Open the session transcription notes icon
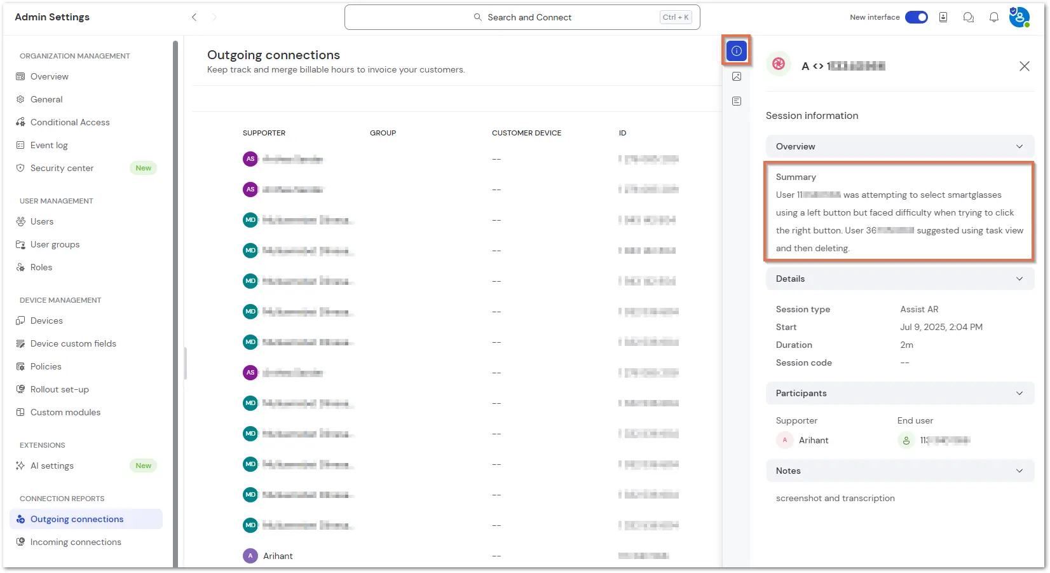Viewport: 1050px width, 573px height. pos(737,101)
